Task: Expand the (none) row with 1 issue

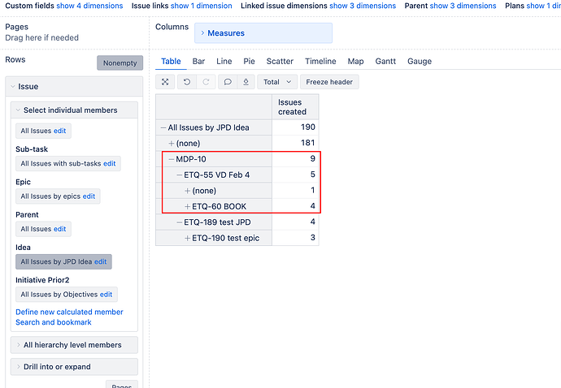Action: [x=187, y=191]
